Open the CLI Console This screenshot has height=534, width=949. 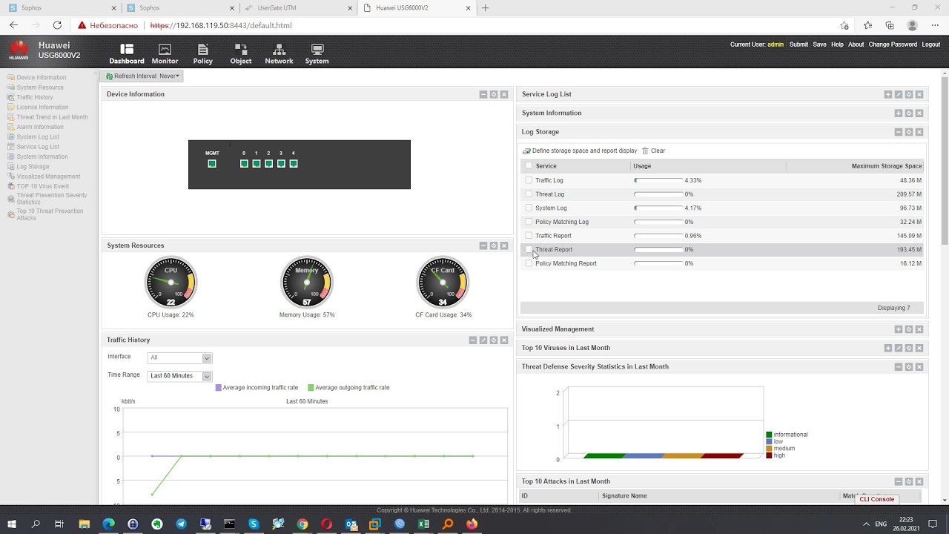876,499
